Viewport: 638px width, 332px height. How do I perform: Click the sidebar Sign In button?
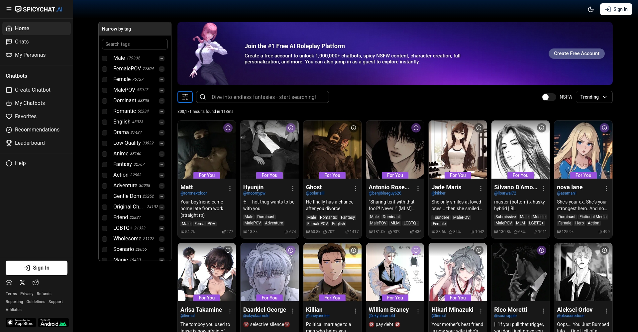coord(37,268)
